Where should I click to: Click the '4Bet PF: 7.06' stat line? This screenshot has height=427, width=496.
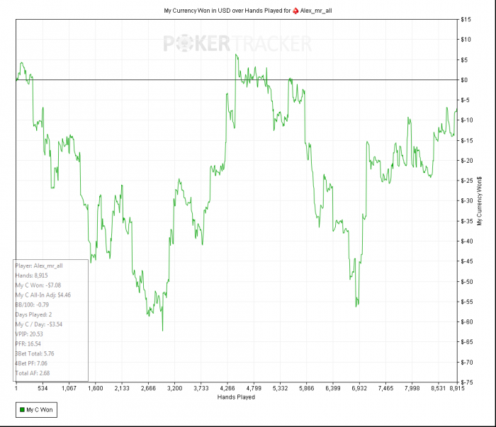coord(31,363)
